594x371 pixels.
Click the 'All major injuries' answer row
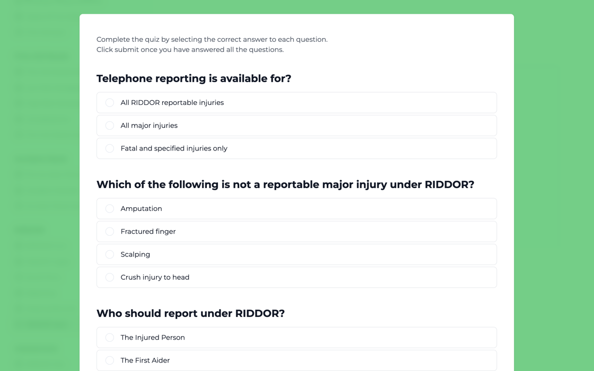point(296,125)
